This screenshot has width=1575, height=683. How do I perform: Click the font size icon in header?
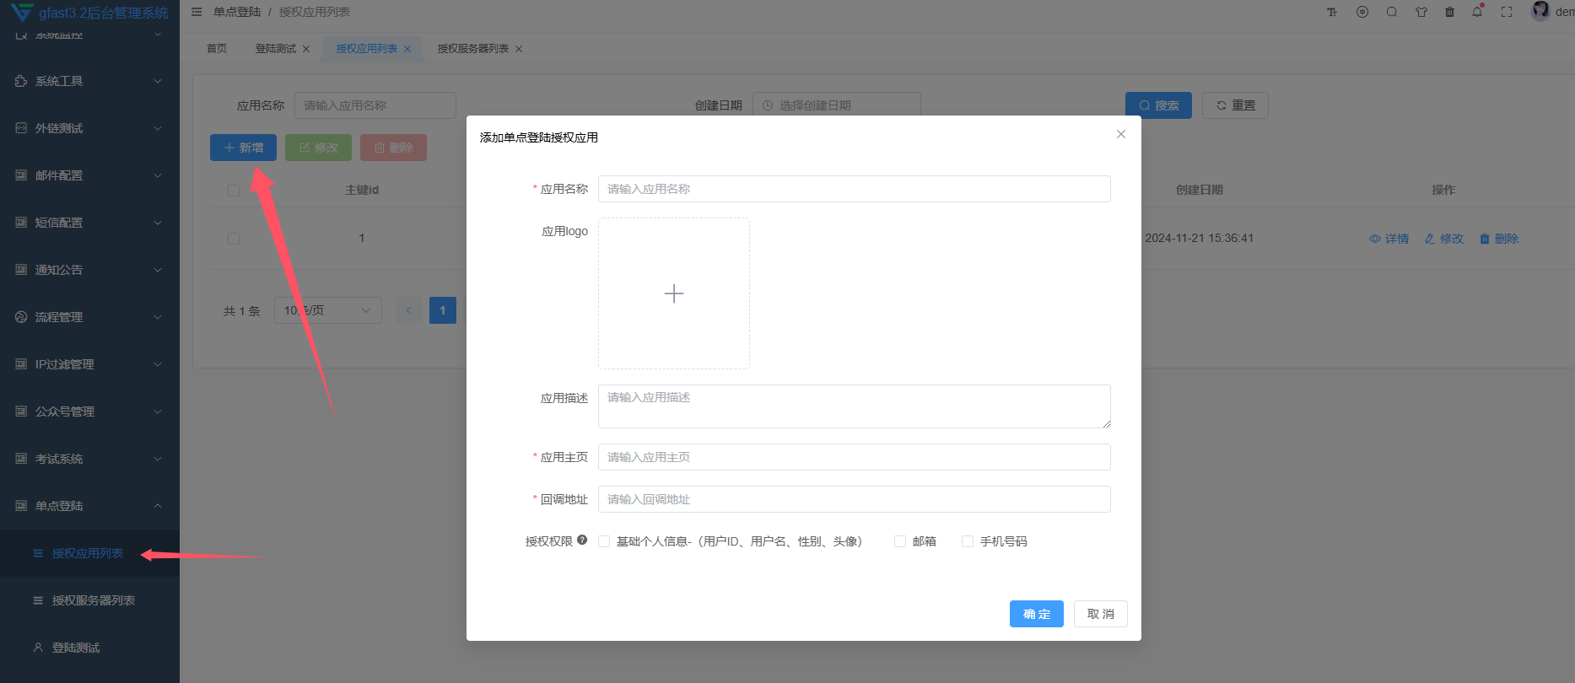(1332, 12)
